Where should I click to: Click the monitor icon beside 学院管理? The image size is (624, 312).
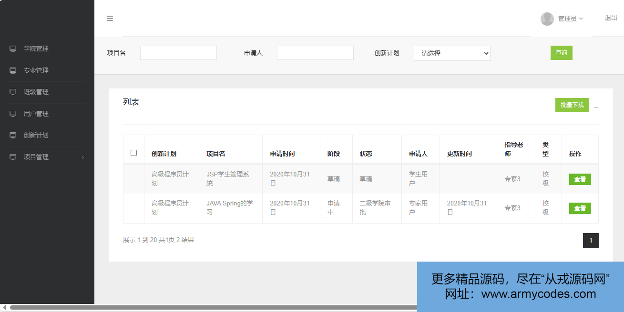coord(13,49)
